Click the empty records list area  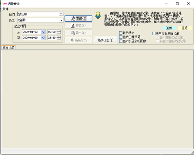pos(97,97)
